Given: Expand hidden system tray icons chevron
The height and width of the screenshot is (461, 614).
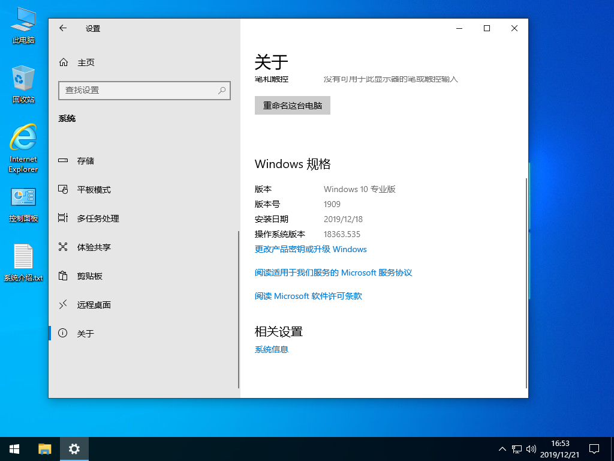Looking at the screenshot, I should [502, 448].
